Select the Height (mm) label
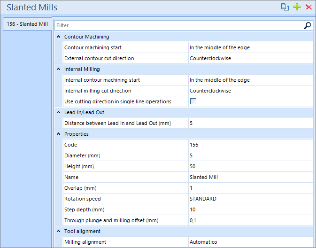 (x=79, y=166)
